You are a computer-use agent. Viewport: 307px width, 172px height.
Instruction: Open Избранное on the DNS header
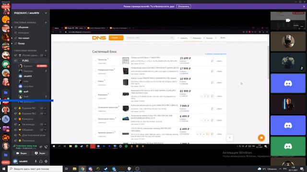click(195, 38)
